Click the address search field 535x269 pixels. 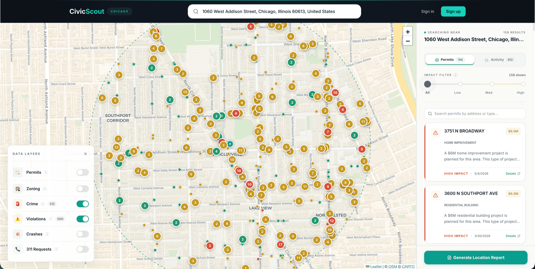(x=274, y=11)
